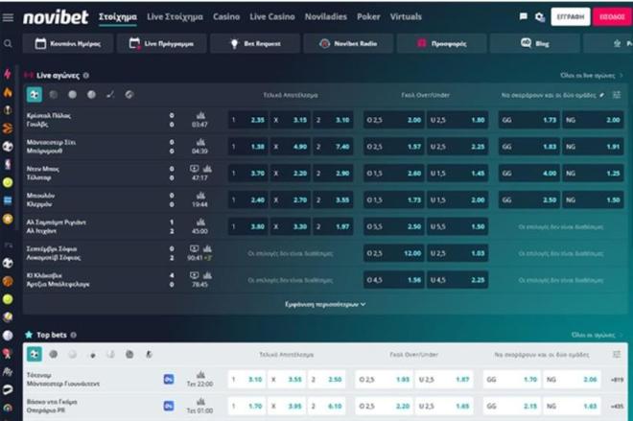Click the pink ΕΙΣΟΔΟΣ login button
The width and height of the screenshot is (633, 421).
(612, 17)
